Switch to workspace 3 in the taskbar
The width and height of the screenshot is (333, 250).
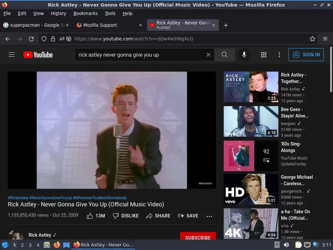coord(30,245)
